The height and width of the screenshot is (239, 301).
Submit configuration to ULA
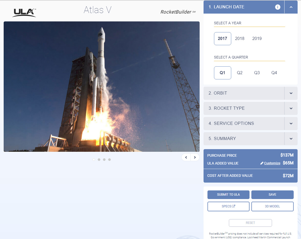[228, 194]
